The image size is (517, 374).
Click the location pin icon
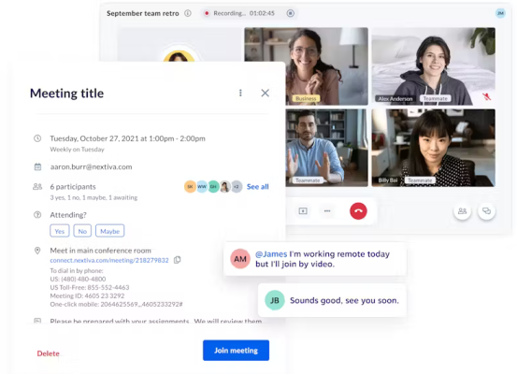[37, 251]
